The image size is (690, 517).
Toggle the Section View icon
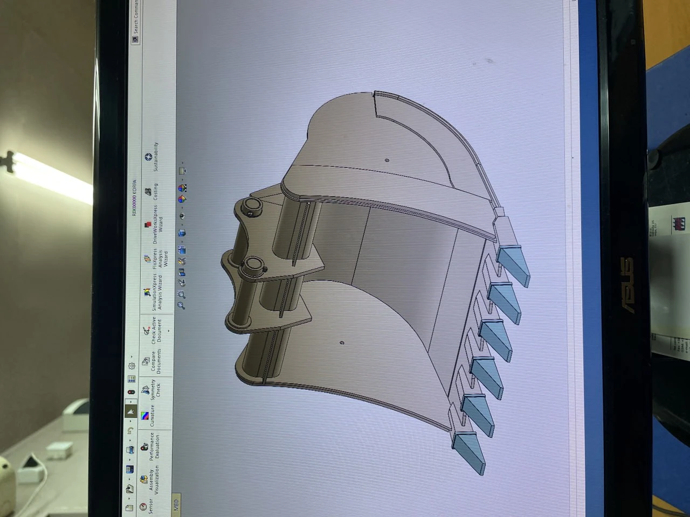[x=182, y=272]
